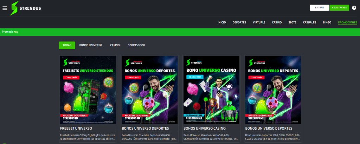This screenshot has width=360, height=144.
Task: Click the blue CONOCE MÁS casino button
Action: point(195,77)
